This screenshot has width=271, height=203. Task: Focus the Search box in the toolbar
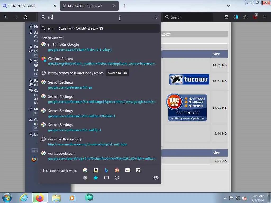coord(188,17)
